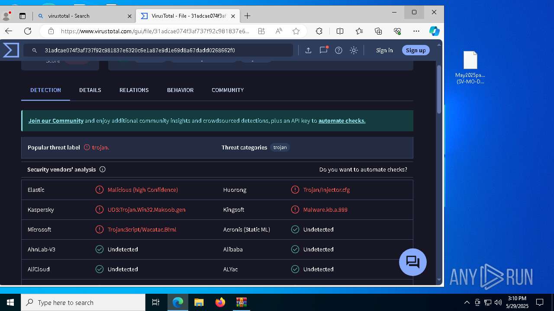Click UDS:Trojan.Win32.Makoob.gen detection text
The width and height of the screenshot is (554, 311).
[x=146, y=209]
